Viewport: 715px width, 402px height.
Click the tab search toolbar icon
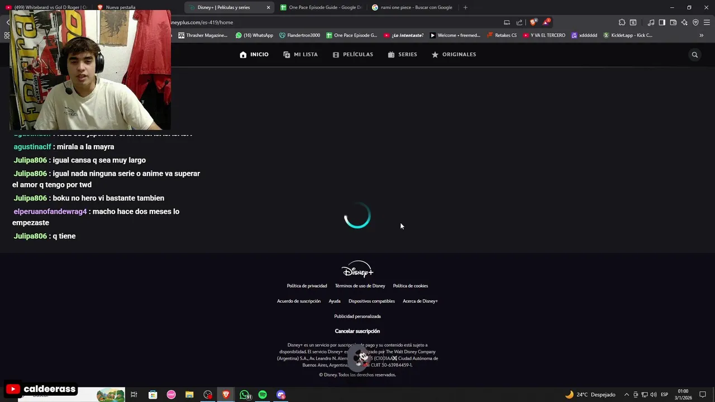pos(633,22)
